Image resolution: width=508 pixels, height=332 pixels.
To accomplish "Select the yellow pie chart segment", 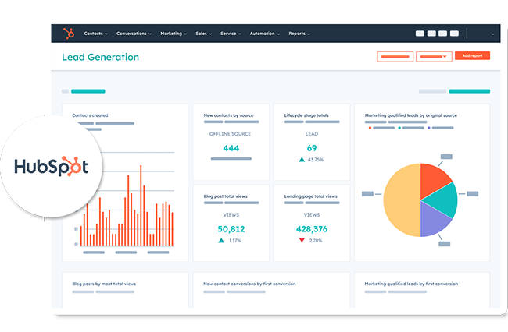I will (402, 200).
